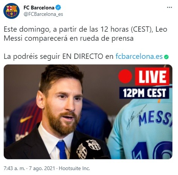This screenshot has width=178, height=175.
Task: Open the three-dot more options menu
Action: (169, 8)
